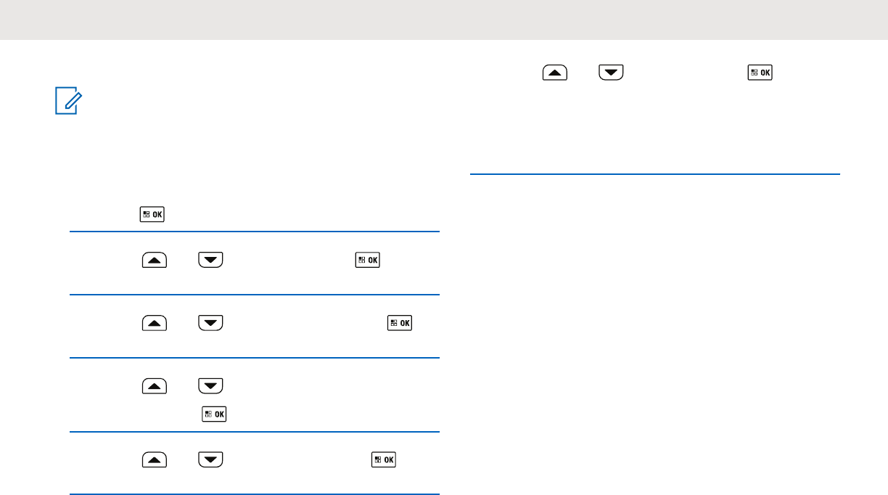Click the blue divider line in the right column
Screen dimensions: 888x495
click(654, 174)
